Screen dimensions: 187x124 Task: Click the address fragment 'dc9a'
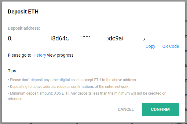click(x=115, y=39)
